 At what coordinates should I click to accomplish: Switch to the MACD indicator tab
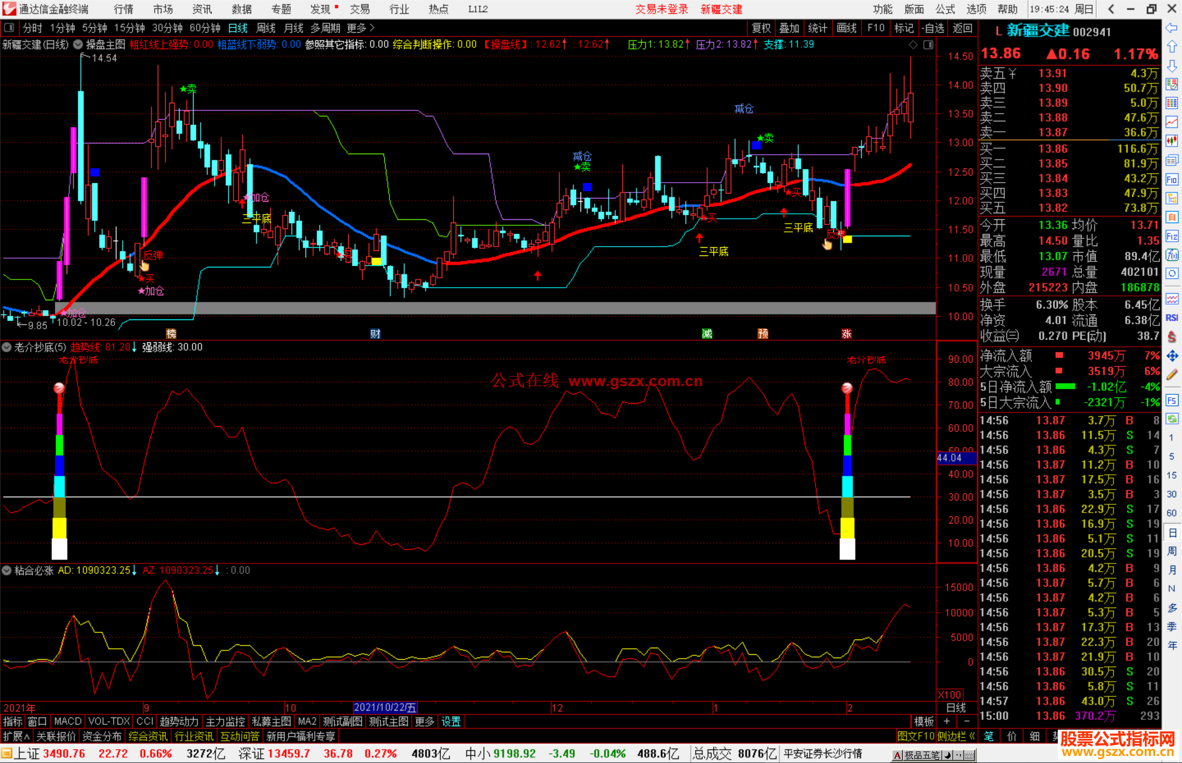[x=68, y=721]
